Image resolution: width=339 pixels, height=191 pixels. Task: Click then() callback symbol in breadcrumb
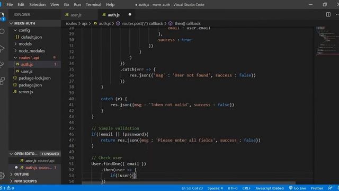[x=184, y=23]
